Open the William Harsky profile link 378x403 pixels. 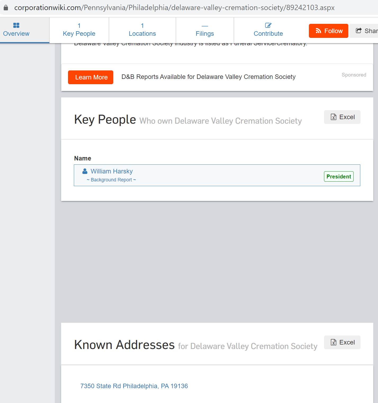pyautogui.click(x=112, y=171)
